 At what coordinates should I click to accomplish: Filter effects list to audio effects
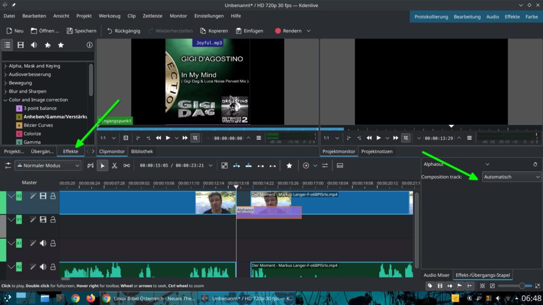[34, 45]
